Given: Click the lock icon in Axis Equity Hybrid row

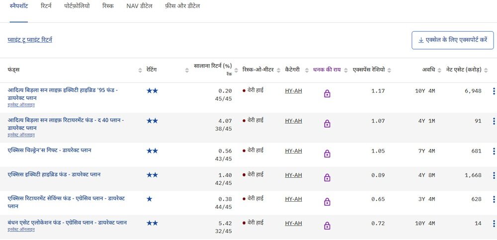Looking at the screenshot, I should pyautogui.click(x=327, y=178).
